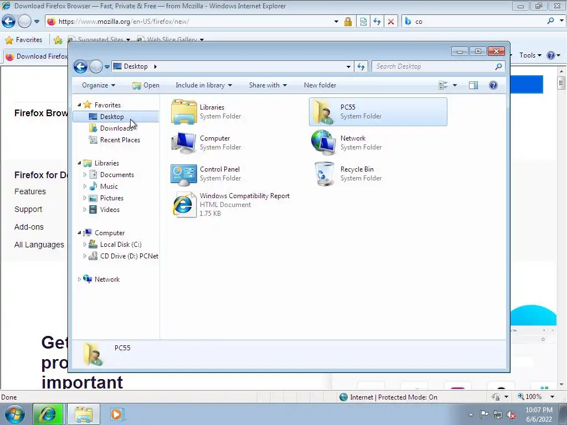
Task: Click the Internet Explorer security lock icon
Action: tap(348, 22)
